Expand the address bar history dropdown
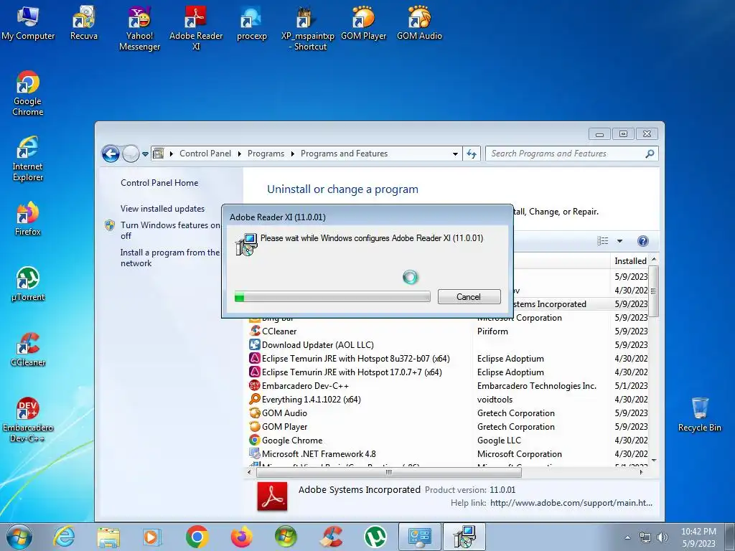 (x=454, y=154)
